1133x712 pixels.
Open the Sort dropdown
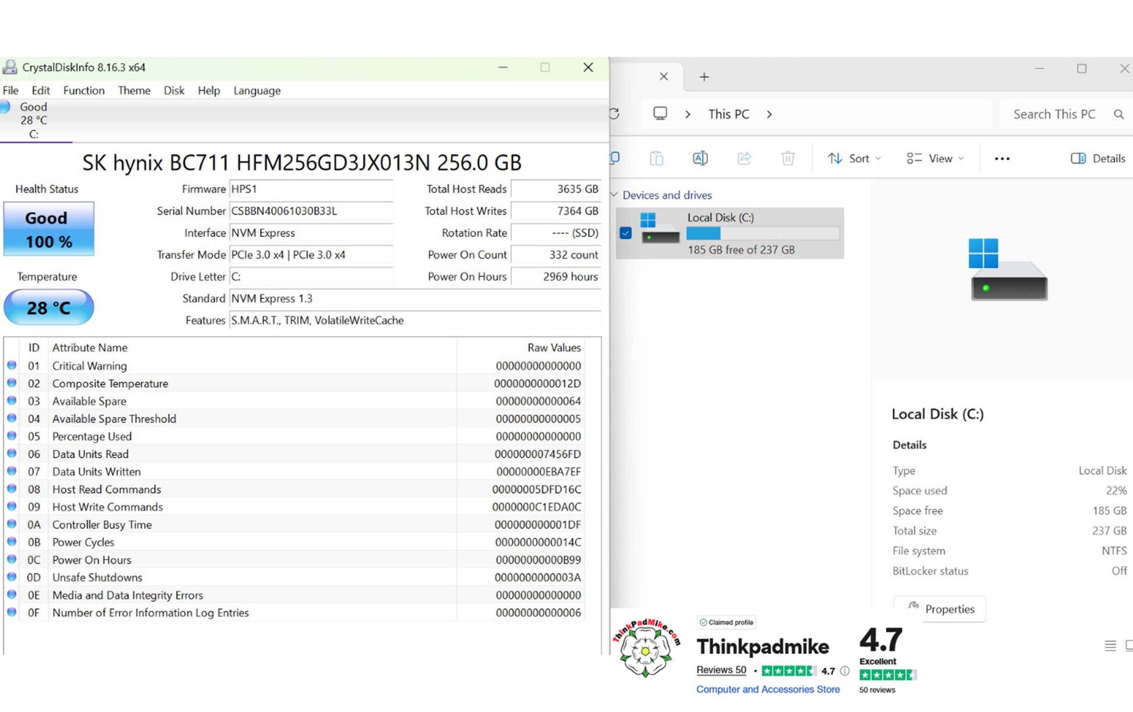coord(855,158)
